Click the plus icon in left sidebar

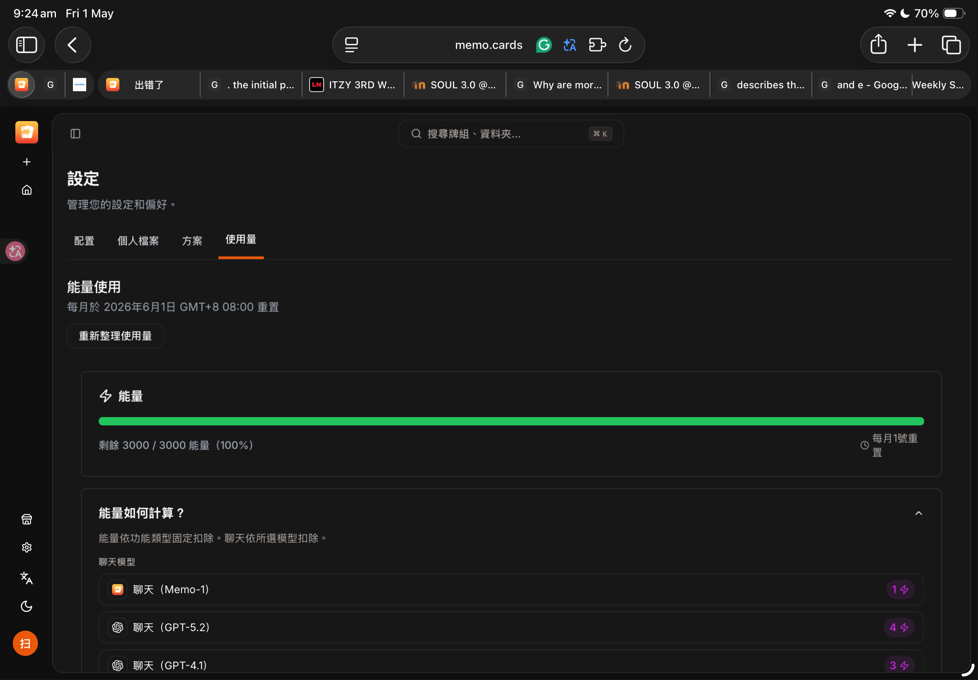pyautogui.click(x=27, y=162)
